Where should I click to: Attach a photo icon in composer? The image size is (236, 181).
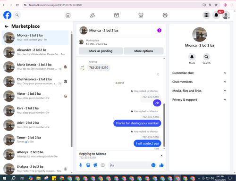(88, 165)
